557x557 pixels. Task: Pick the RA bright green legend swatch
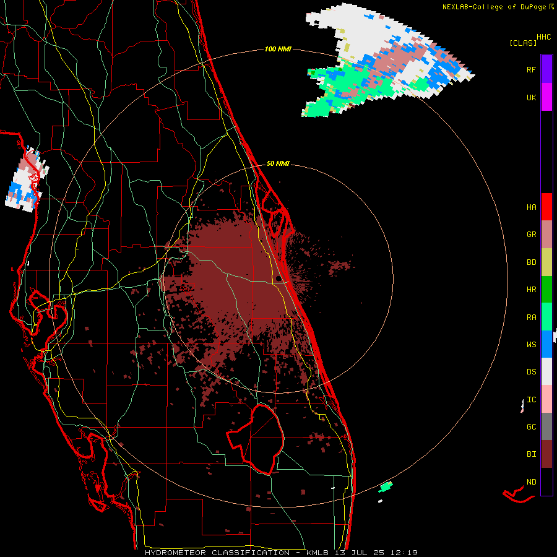coord(546,317)
